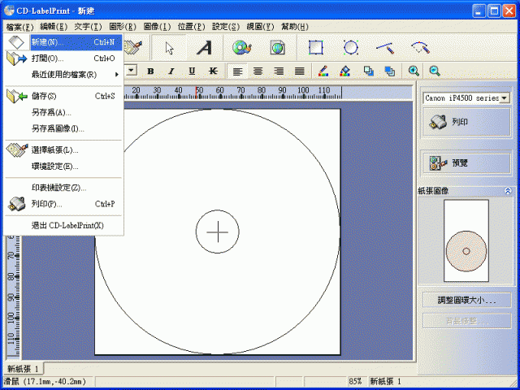The height and width of the screenshot is (390, 520).
Task: Toggle italic text formatting
Action: 171,71
